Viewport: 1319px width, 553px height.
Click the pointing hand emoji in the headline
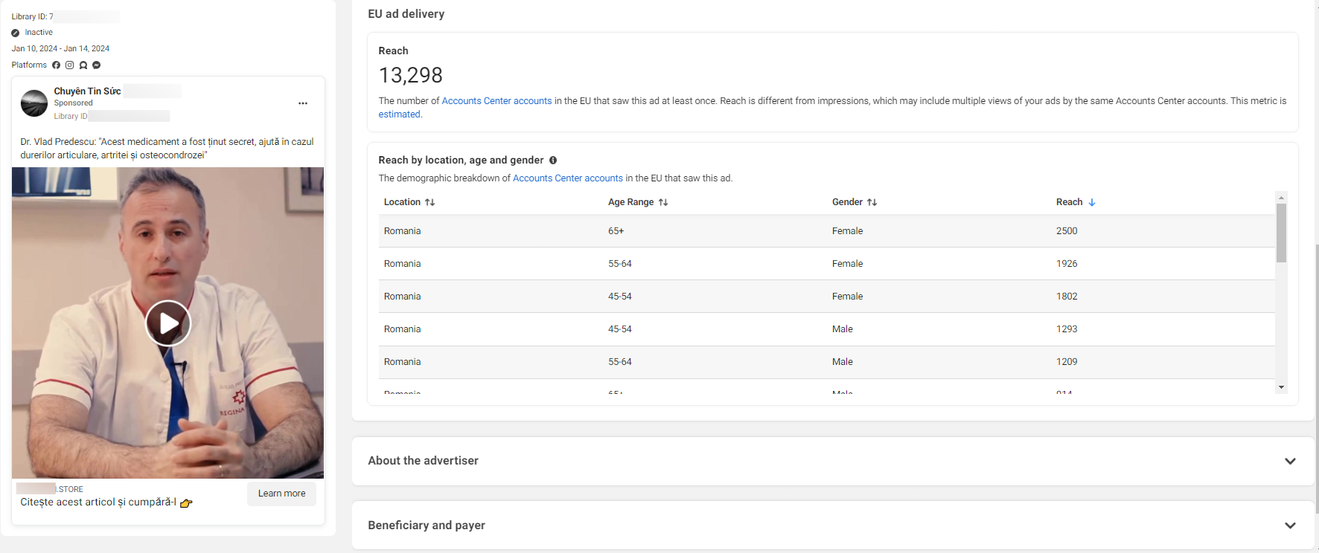point(186,503)
